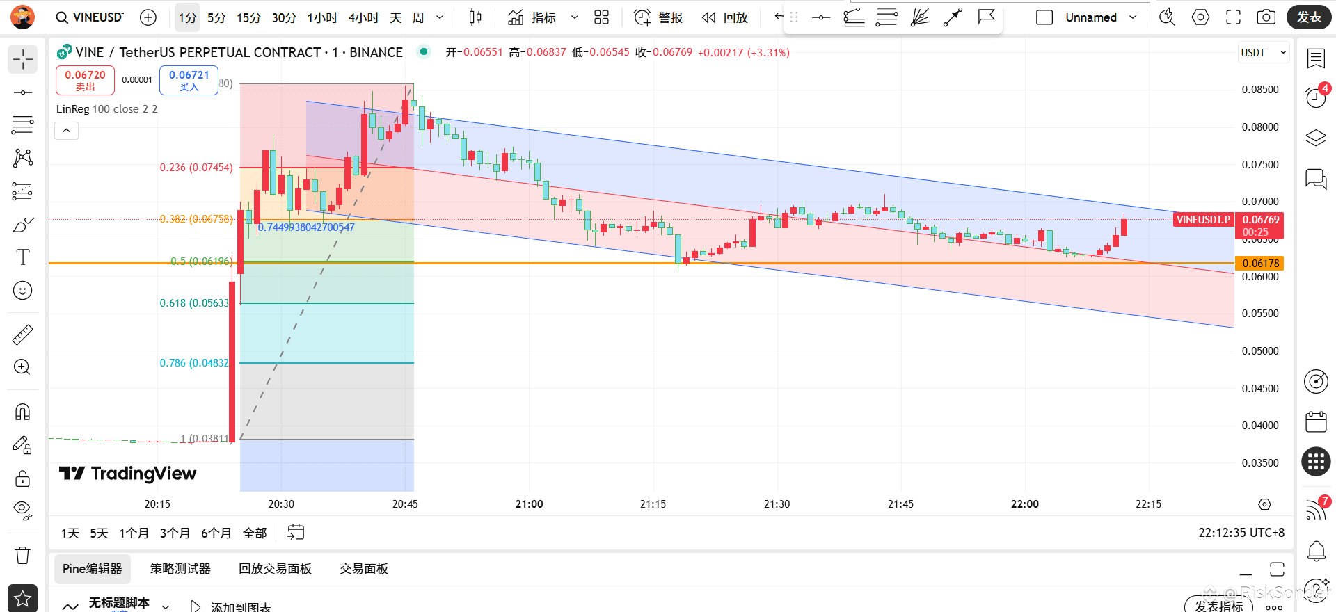
Task: Open the 交易面板 tab
Action: click(364, 569)
